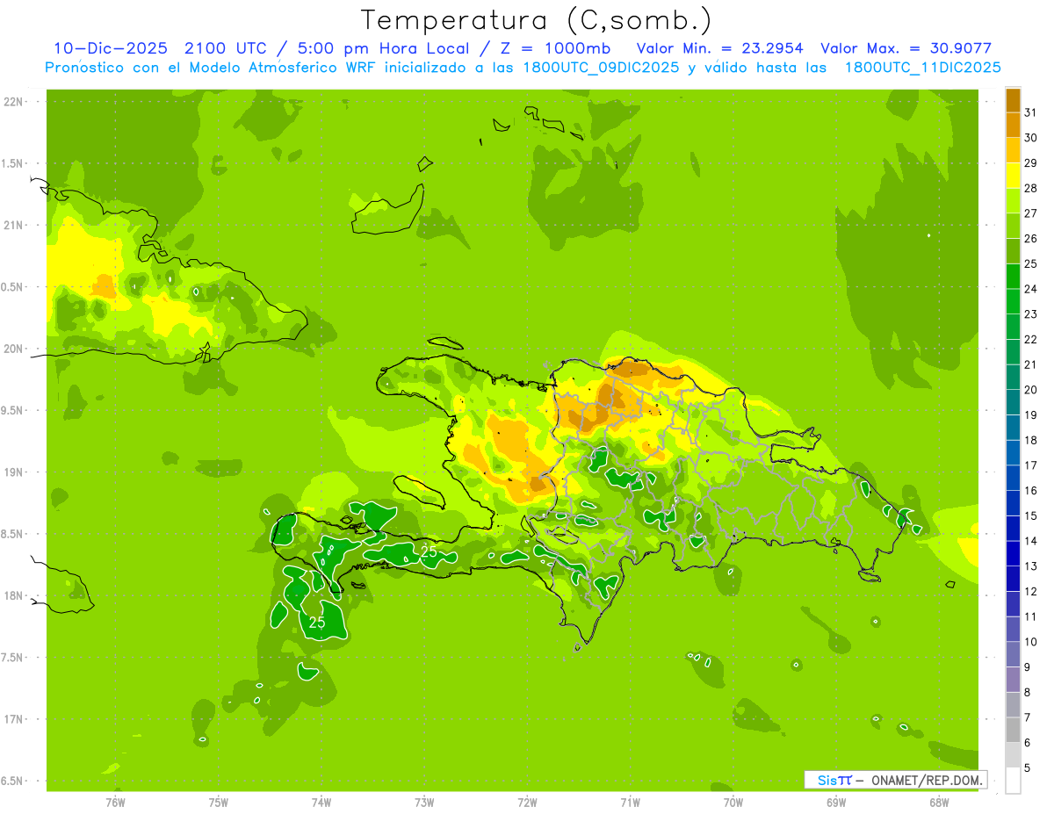Click the "69W" longitude axis label
The width and height of the screenshot is (1054, 814).
(836, 803)
